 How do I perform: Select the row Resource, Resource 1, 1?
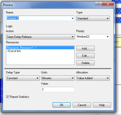(x=40, y=48)
